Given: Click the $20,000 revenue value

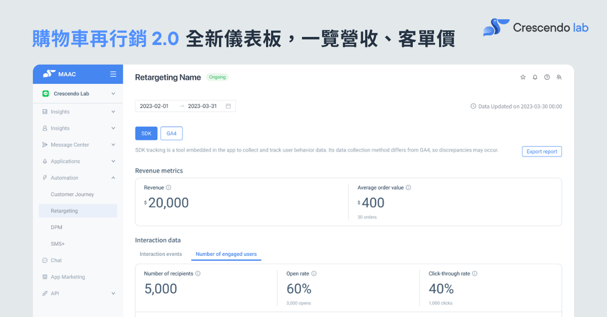Looking at the screenshot, I should [x=166, y=203].
